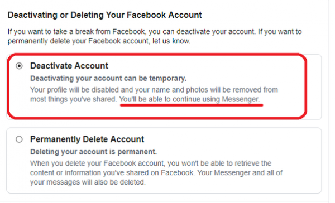The width and height of the screenshot is (335, 203).
Task: Click the word Messenger in the deactivate description
Action: click(x=241, y=99)
